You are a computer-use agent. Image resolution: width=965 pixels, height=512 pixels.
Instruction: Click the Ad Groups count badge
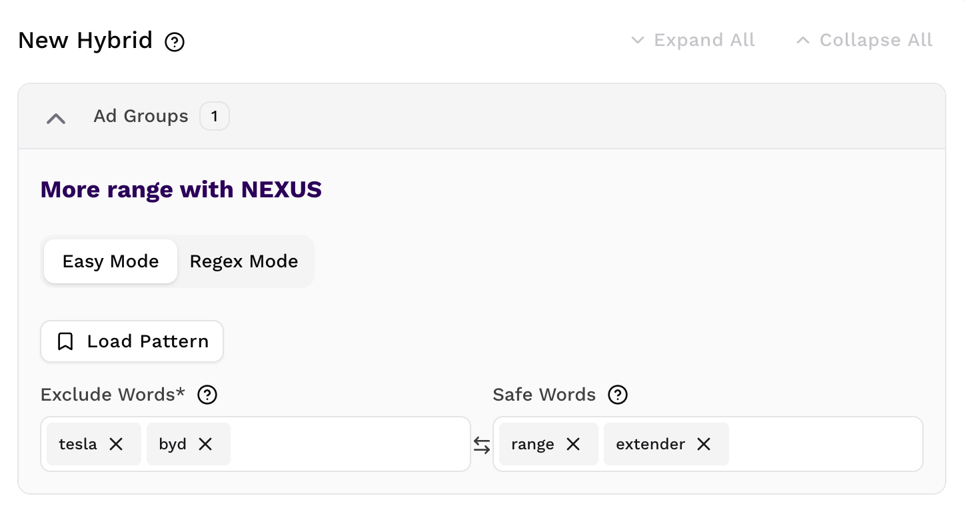(x=215, y=117)
